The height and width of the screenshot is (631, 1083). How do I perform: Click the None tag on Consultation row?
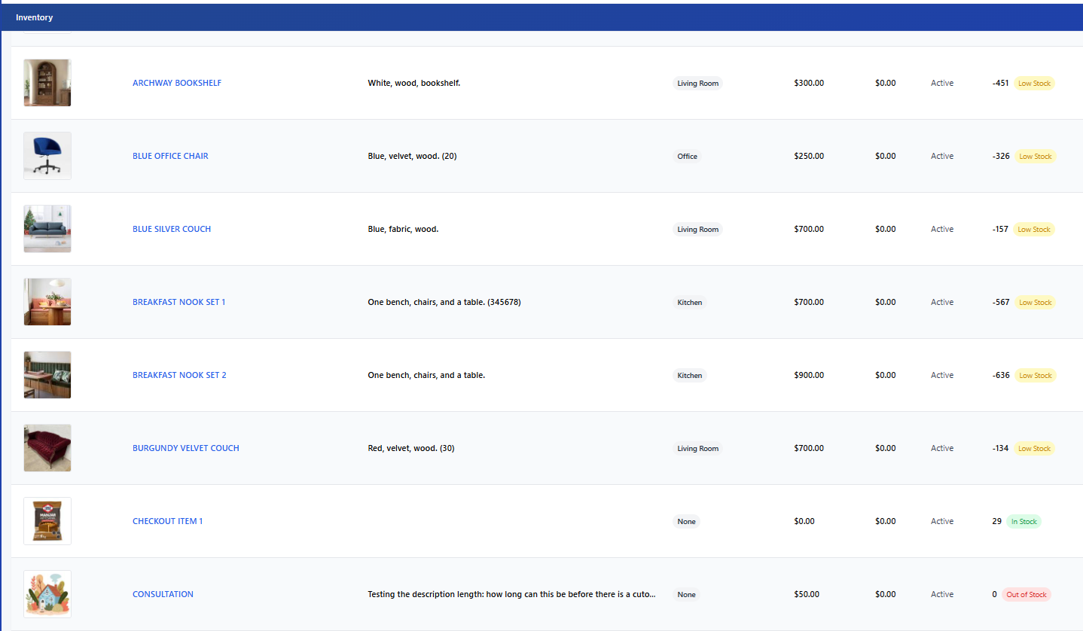(687, 595)
